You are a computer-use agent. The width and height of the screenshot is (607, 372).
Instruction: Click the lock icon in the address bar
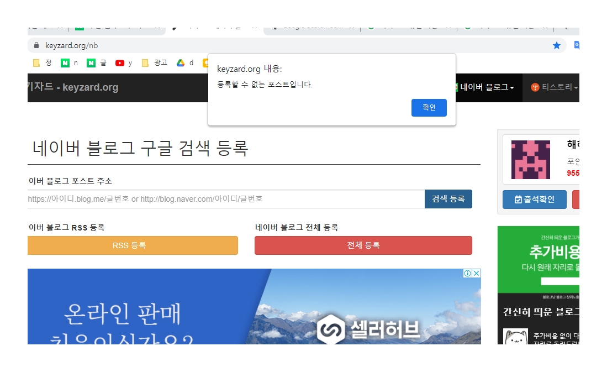(36, 45)
